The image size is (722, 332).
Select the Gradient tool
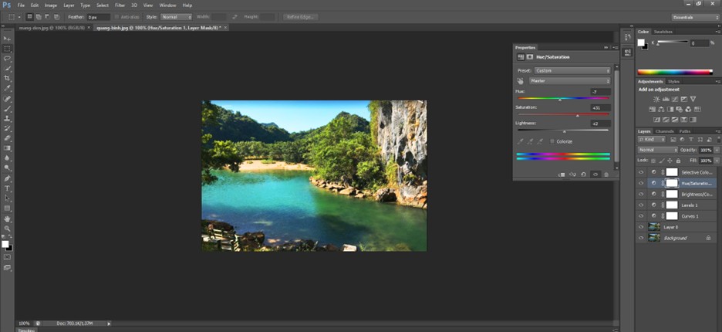pyautogui.click(x=7, y=148)
